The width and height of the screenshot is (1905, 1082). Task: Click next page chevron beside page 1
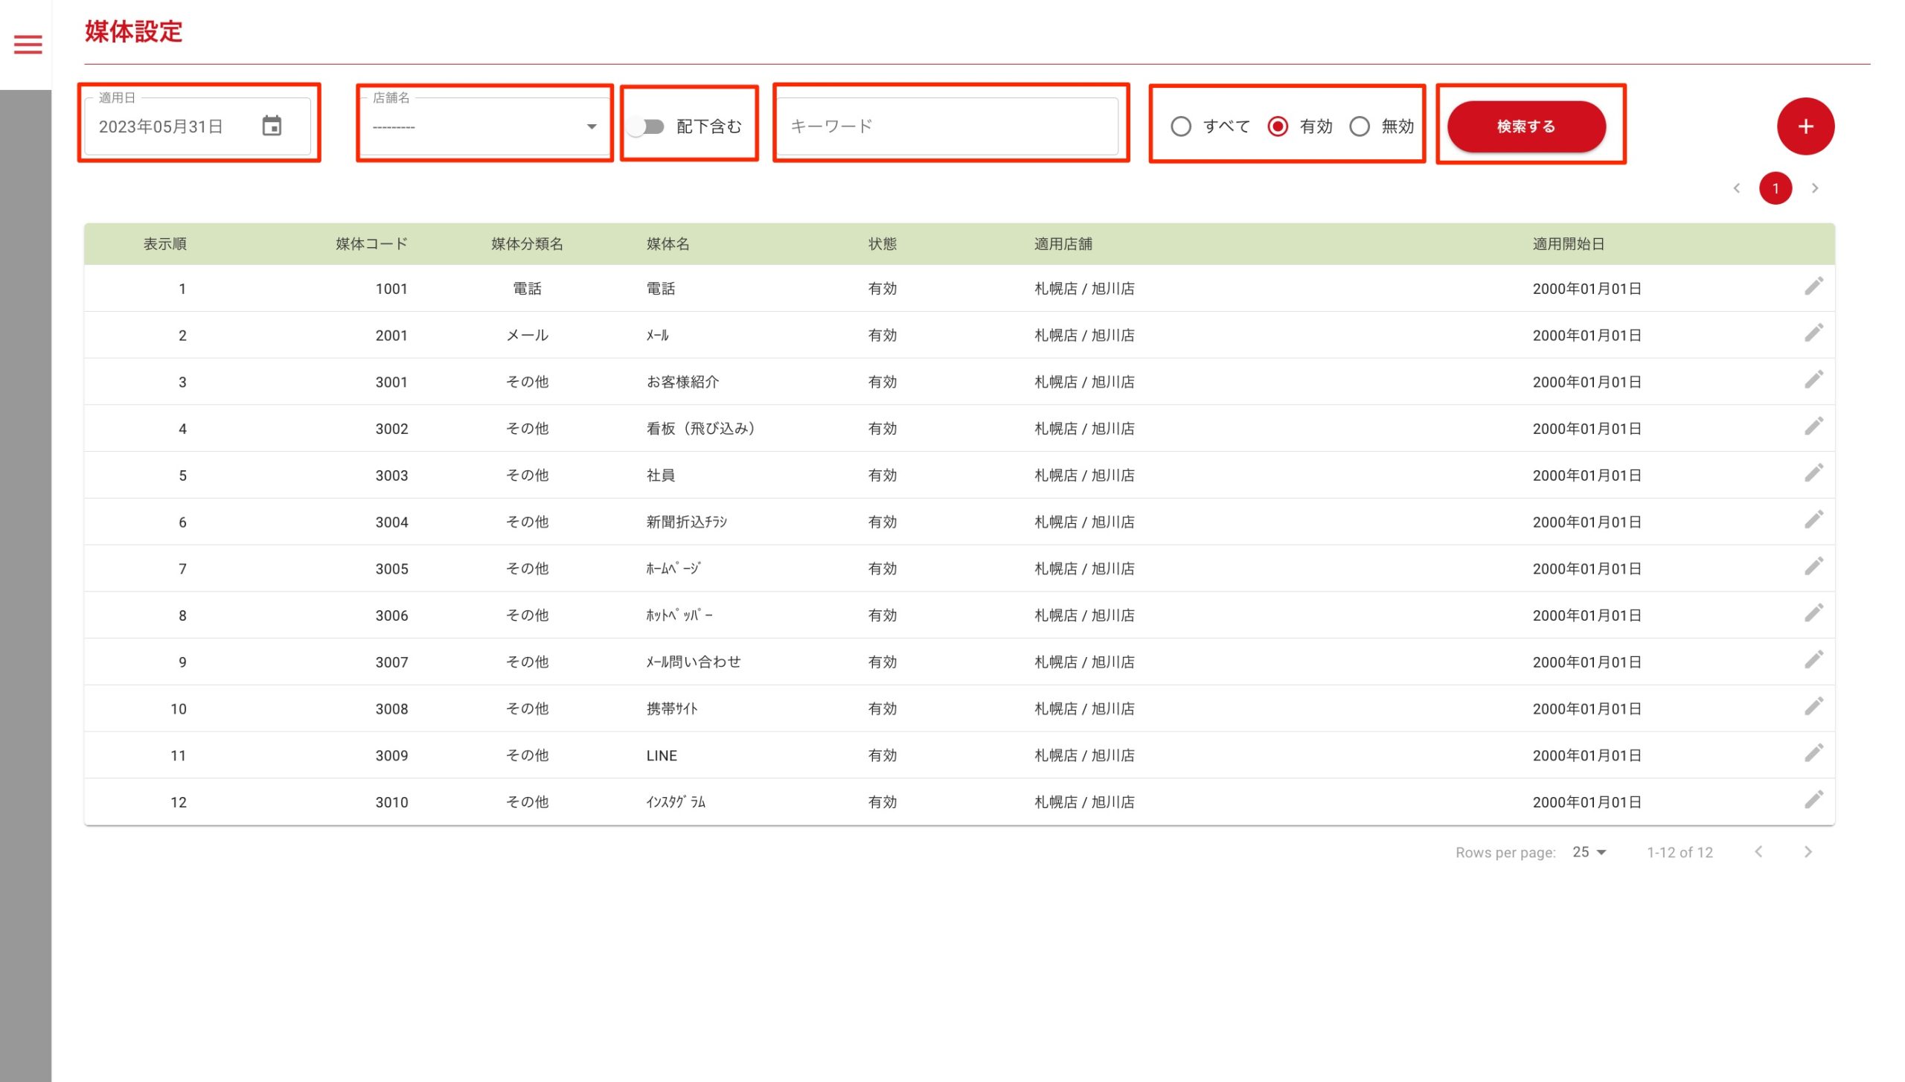click(1814, 188)
